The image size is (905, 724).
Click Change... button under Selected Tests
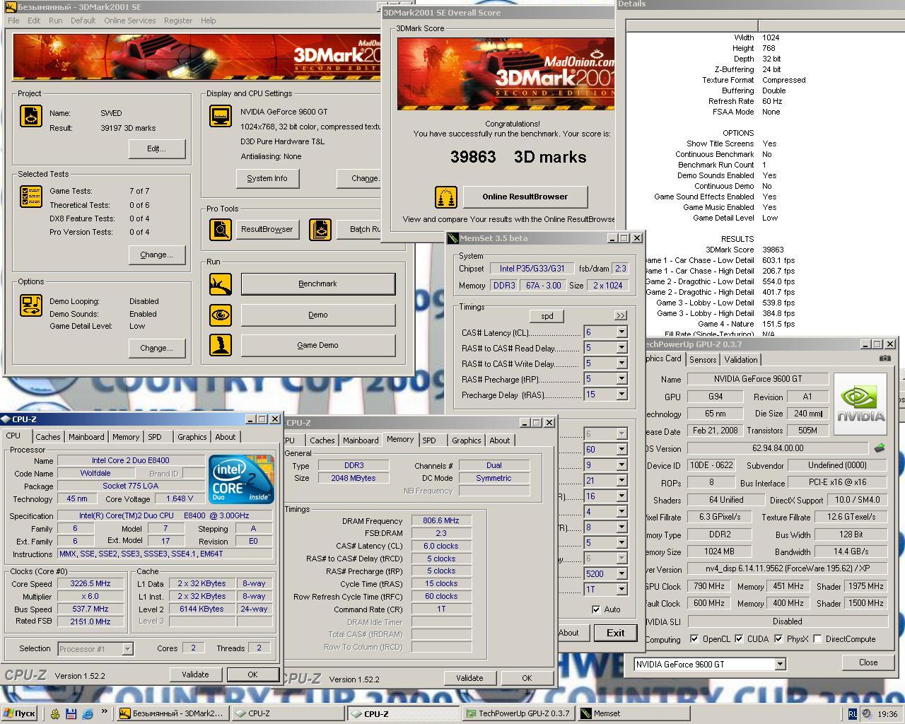tap(156, 255)
